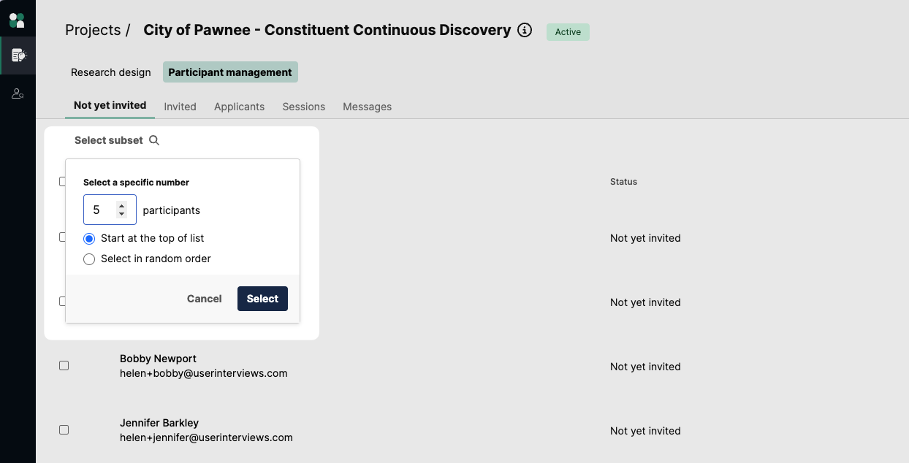Click the magnifier icon next to Select subset
This screenshot has height=463, width=909.
click(154, 140)
